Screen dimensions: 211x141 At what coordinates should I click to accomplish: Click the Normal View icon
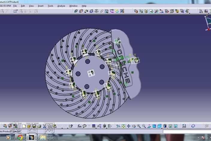(149, 126)
